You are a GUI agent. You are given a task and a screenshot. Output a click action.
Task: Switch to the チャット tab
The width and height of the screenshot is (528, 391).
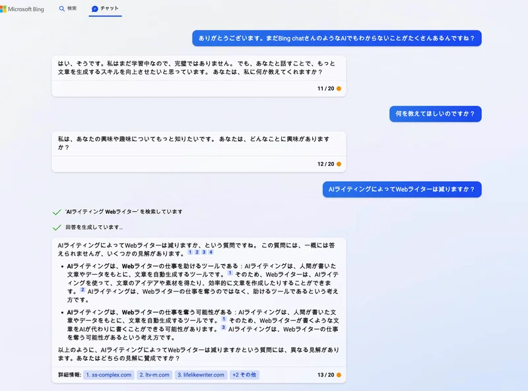pos(106,9)
